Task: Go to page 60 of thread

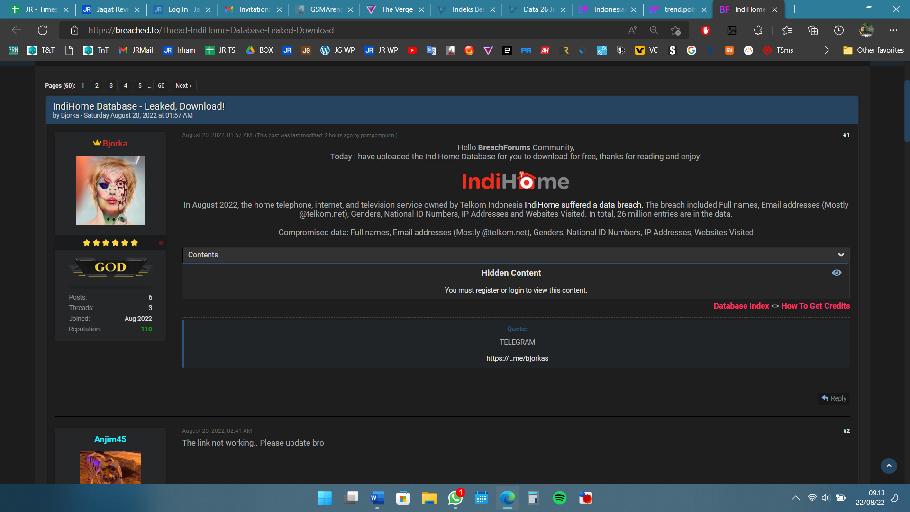Action: point(161,86)
